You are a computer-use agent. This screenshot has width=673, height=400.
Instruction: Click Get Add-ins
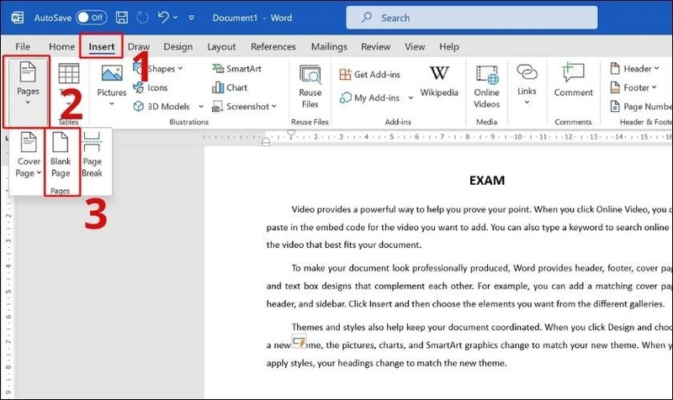pyautogui.click(x=369, y=74)
